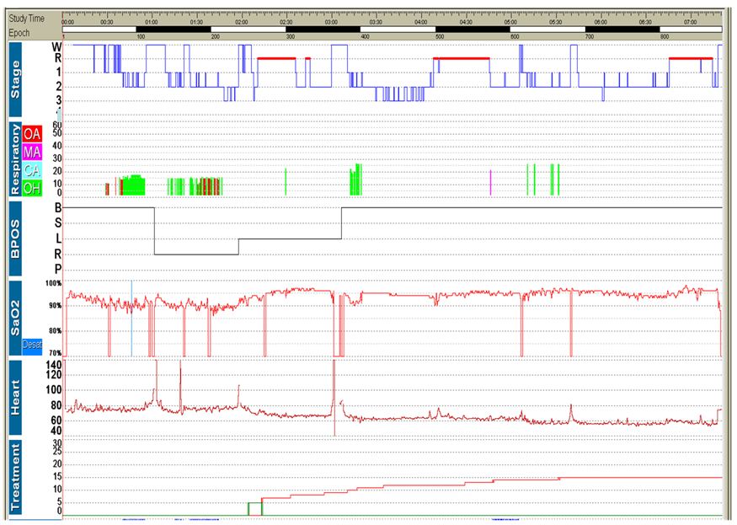The height and width of the screenshot is (525, 737).
Task: Select the BPOS panel label
Action: coord(15,238)
